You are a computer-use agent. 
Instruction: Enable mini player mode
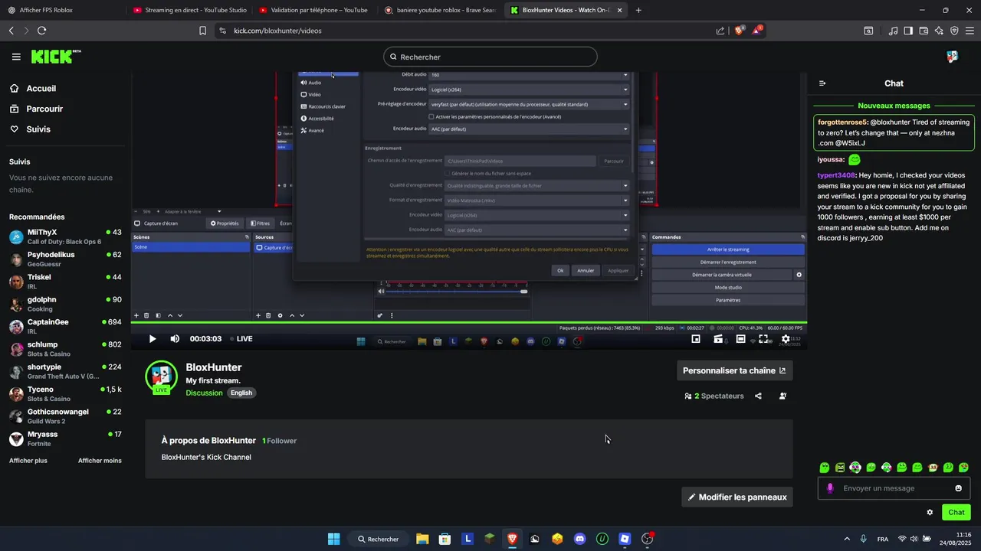pos(696,339)
